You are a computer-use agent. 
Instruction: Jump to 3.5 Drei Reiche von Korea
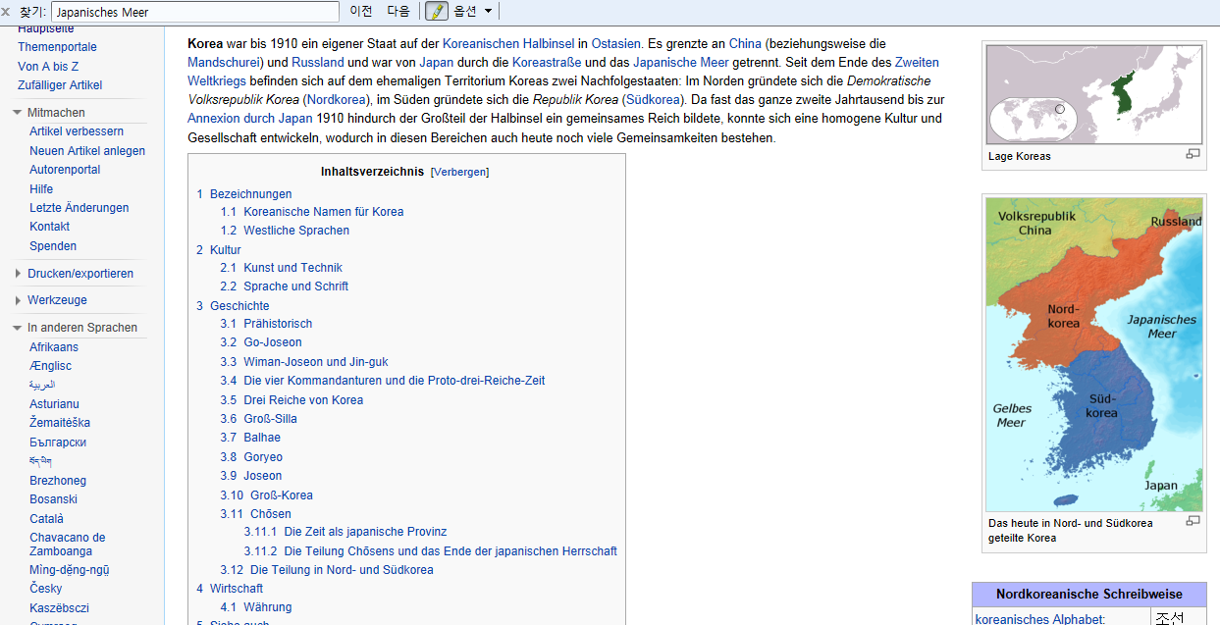(292, 400)
